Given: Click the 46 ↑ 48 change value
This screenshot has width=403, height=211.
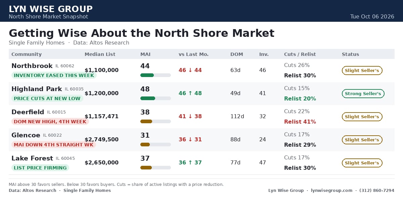Looking at the screenshot, I should 190,93.
